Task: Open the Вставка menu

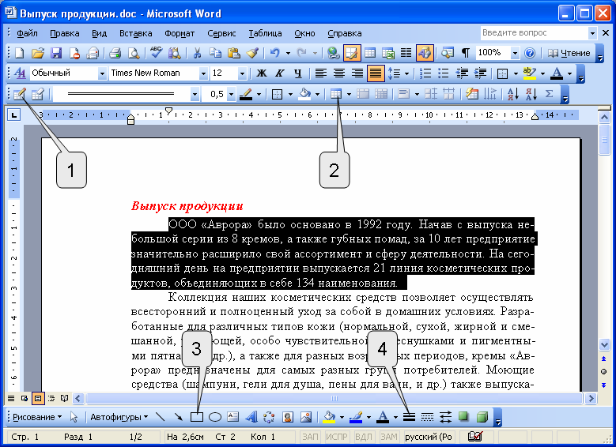Action: coord(135,33)
